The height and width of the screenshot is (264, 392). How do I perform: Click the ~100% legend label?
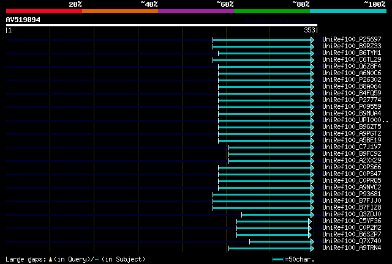point(374,4)
